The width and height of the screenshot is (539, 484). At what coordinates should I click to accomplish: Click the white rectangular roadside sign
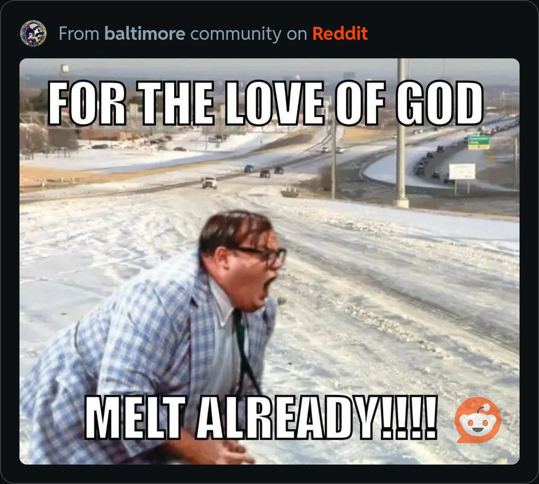(x=462, y=171)
